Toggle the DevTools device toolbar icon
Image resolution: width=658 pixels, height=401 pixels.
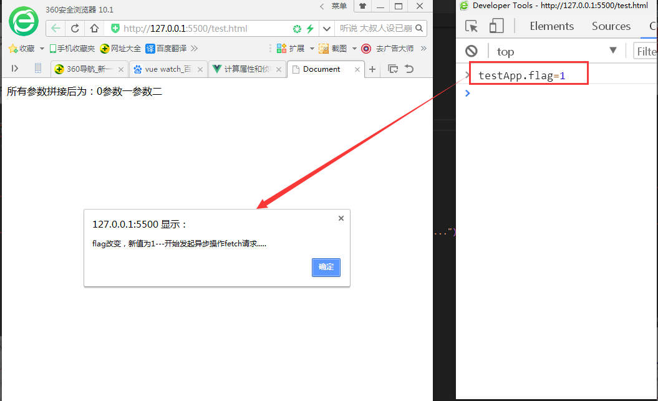pyautogui.click(x=496, y=26)
